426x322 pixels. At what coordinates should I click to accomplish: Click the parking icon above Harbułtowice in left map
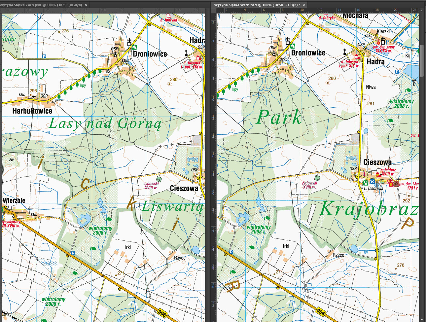point(44,57)
